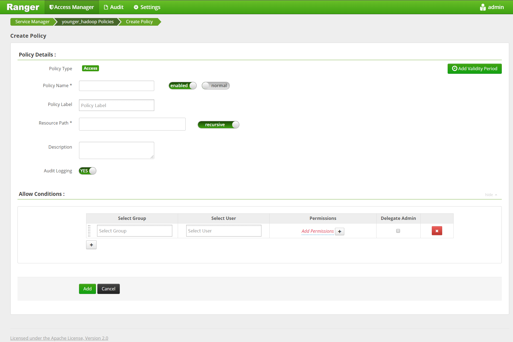
Task: Click inside the Policy Name field
Action: click(x=116, y=85)
